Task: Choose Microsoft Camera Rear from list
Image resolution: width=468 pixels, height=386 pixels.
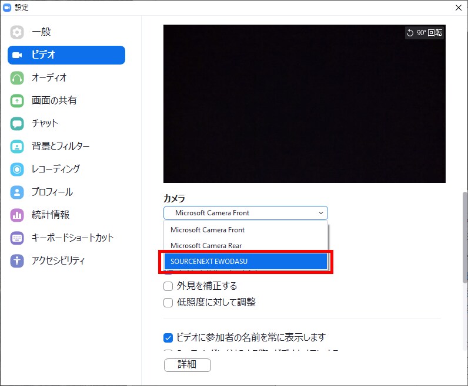Action: [246, 246]
